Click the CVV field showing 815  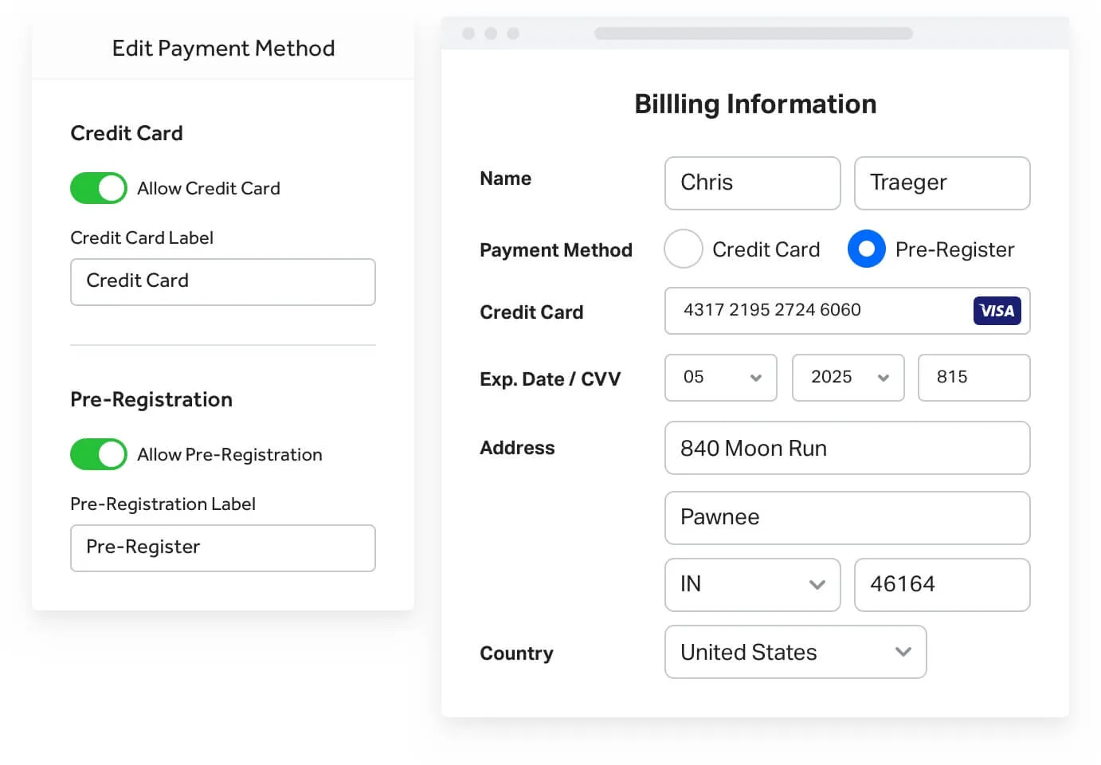click(x=974, y=378)
